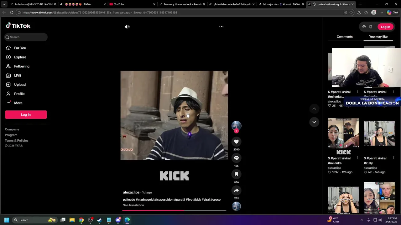Mute the video with the speaker icon
Image resolution: width=401 pixels, height=225 pixels.
[127, 27]
